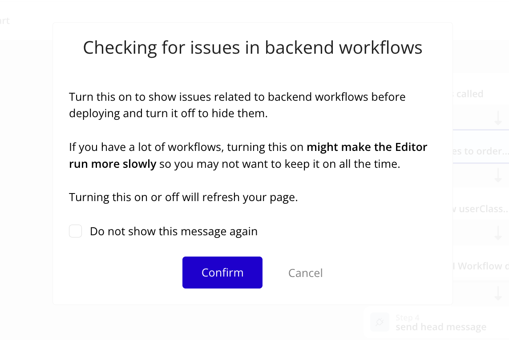Click the faded 'rt' text in top-left corner
Image resolution: width=509 pixels, height=340 pixels.
pyautogui.click(x=4, y=21)
